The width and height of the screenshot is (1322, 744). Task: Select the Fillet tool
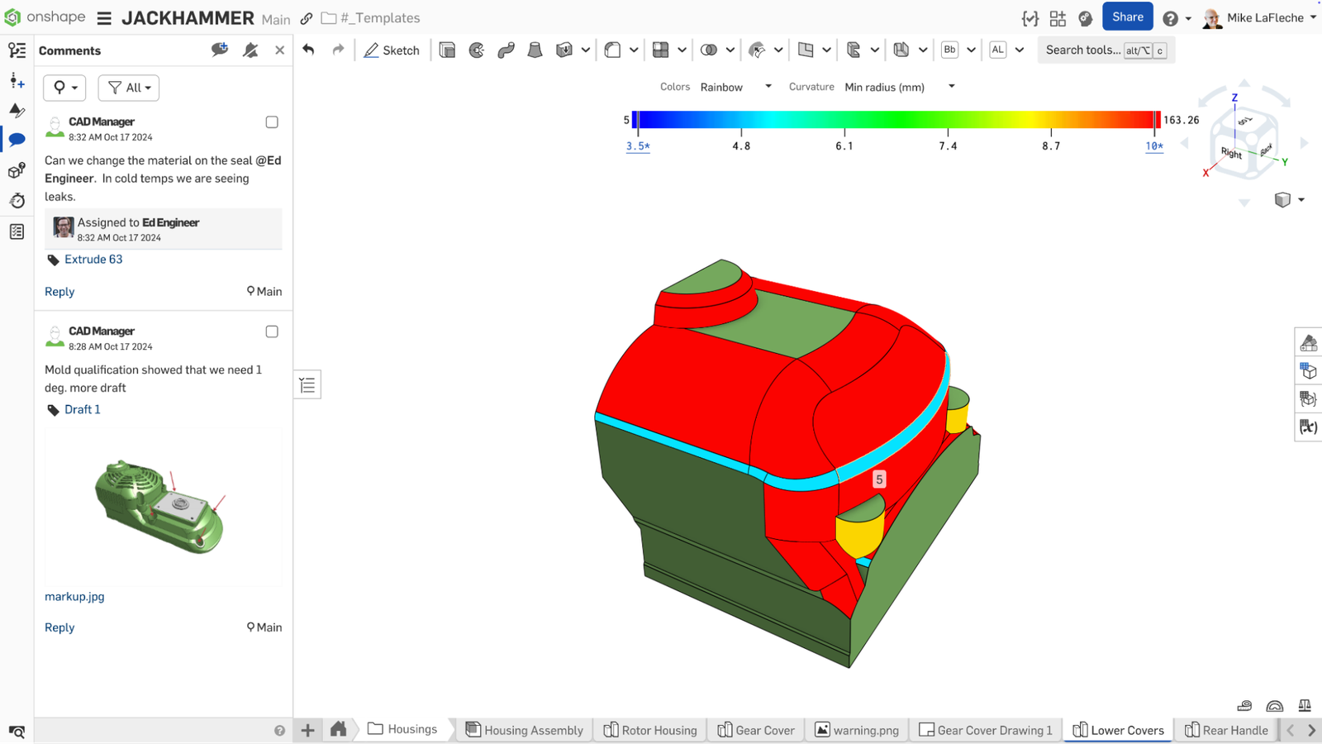613,50
